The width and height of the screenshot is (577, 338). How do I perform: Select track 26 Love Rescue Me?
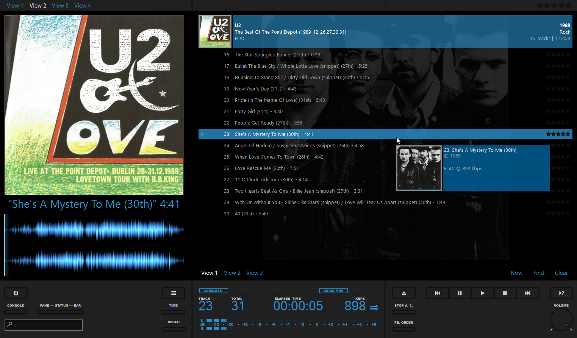click(x=385, y=168)
